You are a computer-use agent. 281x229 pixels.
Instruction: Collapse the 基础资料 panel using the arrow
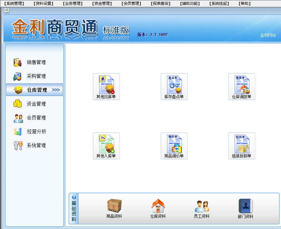tap(74, 197)
